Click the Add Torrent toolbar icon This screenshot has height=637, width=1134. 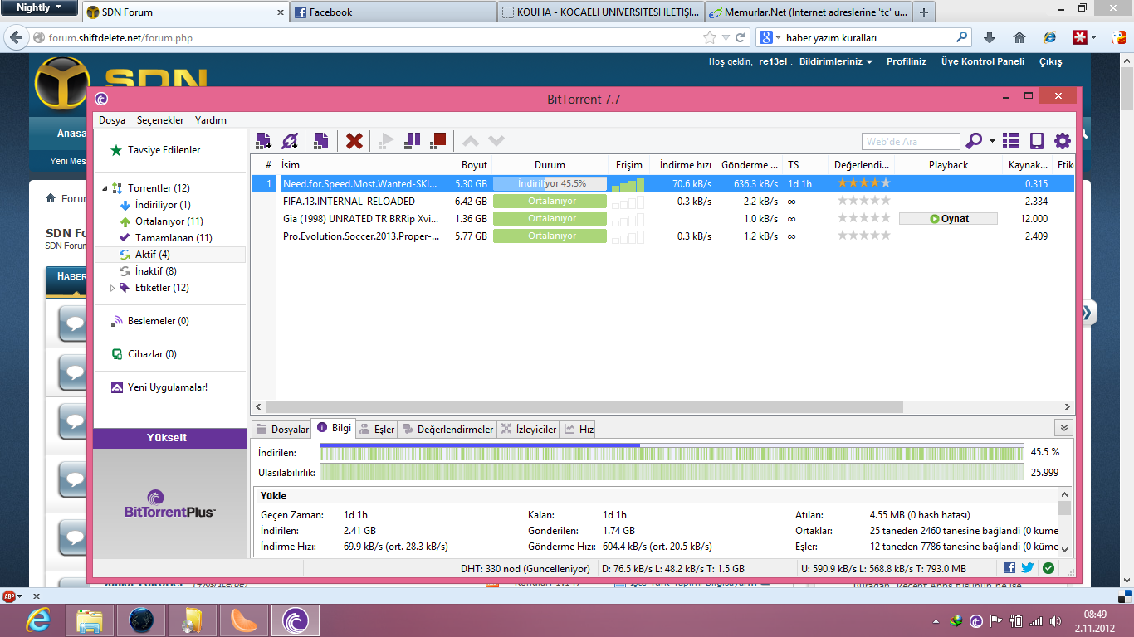[x=263, y=141]
